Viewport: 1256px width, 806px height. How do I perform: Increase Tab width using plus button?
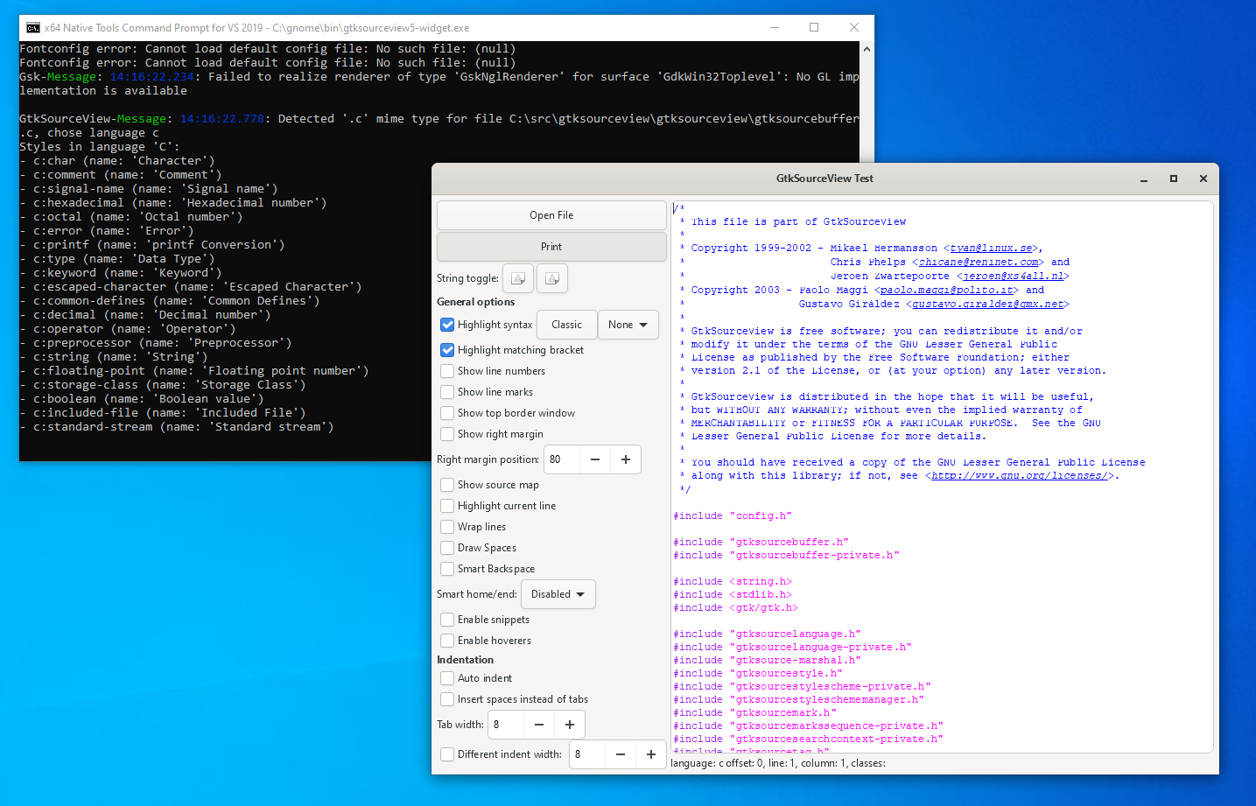pos(570,725)
